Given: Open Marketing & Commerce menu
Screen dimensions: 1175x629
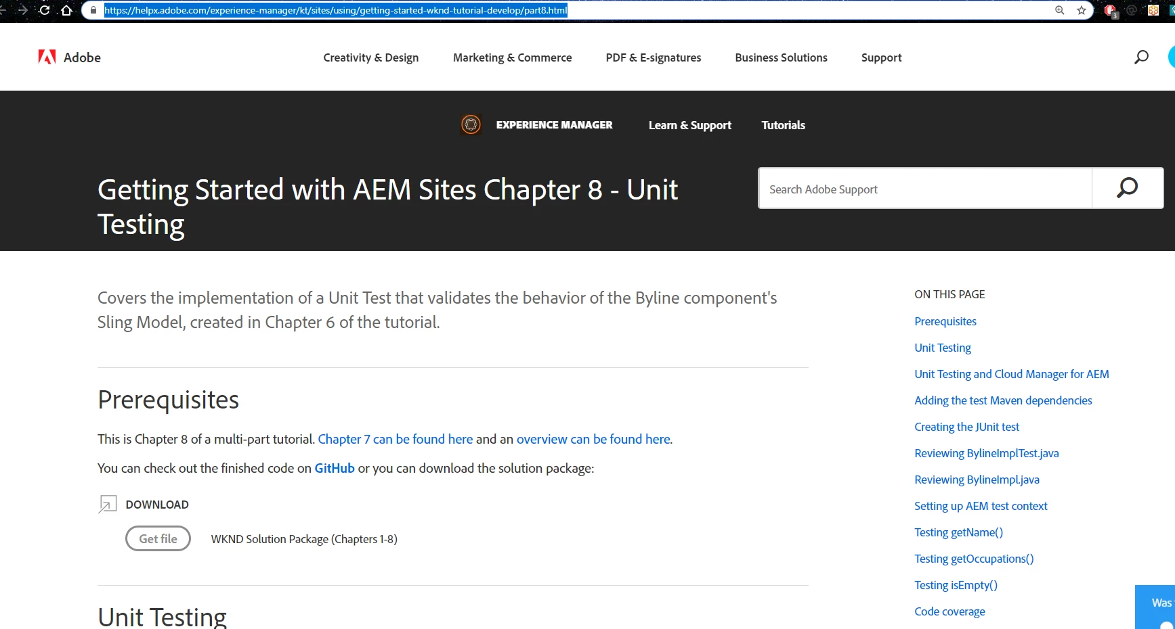Looking at the screenshot, I should [512, 57].
